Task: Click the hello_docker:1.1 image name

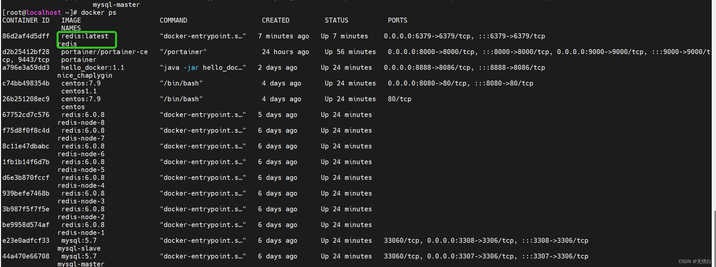Action: [93, 67]
